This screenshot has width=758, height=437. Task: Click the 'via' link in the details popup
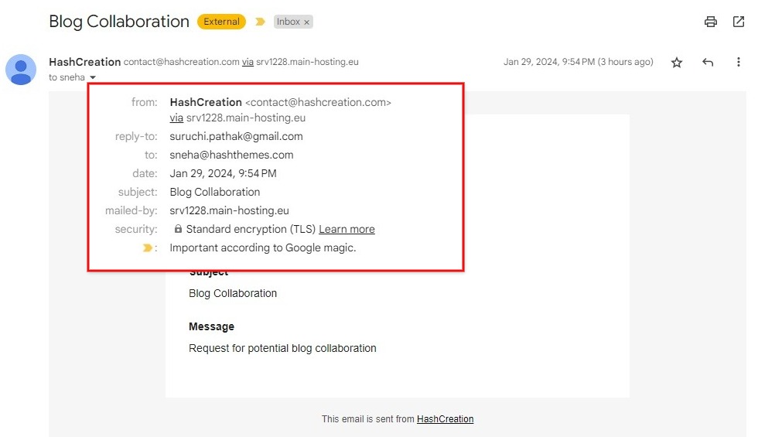pyautogui.click(x=176, y=118)
